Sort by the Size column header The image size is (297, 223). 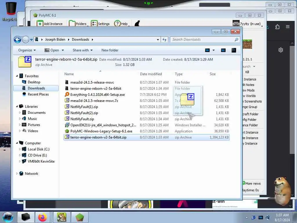coord(213,74)
